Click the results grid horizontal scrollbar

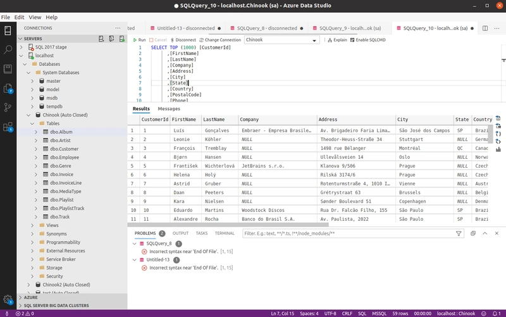click(228, 225)
